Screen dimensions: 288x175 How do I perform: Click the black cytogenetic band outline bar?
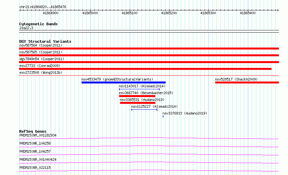coord(149,31)
